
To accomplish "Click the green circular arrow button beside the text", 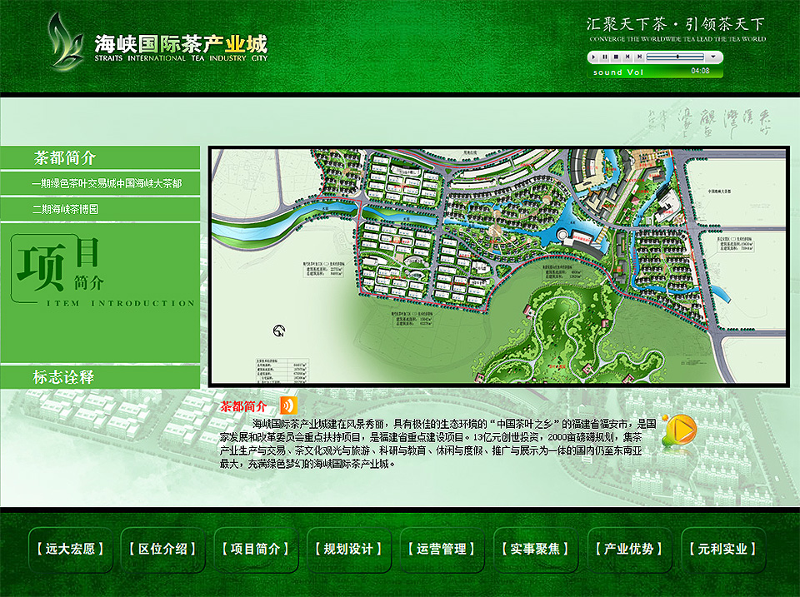I will coord(683,430).
